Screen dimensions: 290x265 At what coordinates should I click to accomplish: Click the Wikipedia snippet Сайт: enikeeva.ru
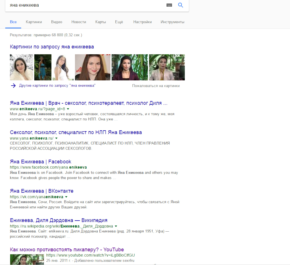click(x=89, y=234)
